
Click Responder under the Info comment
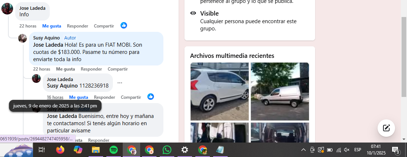77,26
